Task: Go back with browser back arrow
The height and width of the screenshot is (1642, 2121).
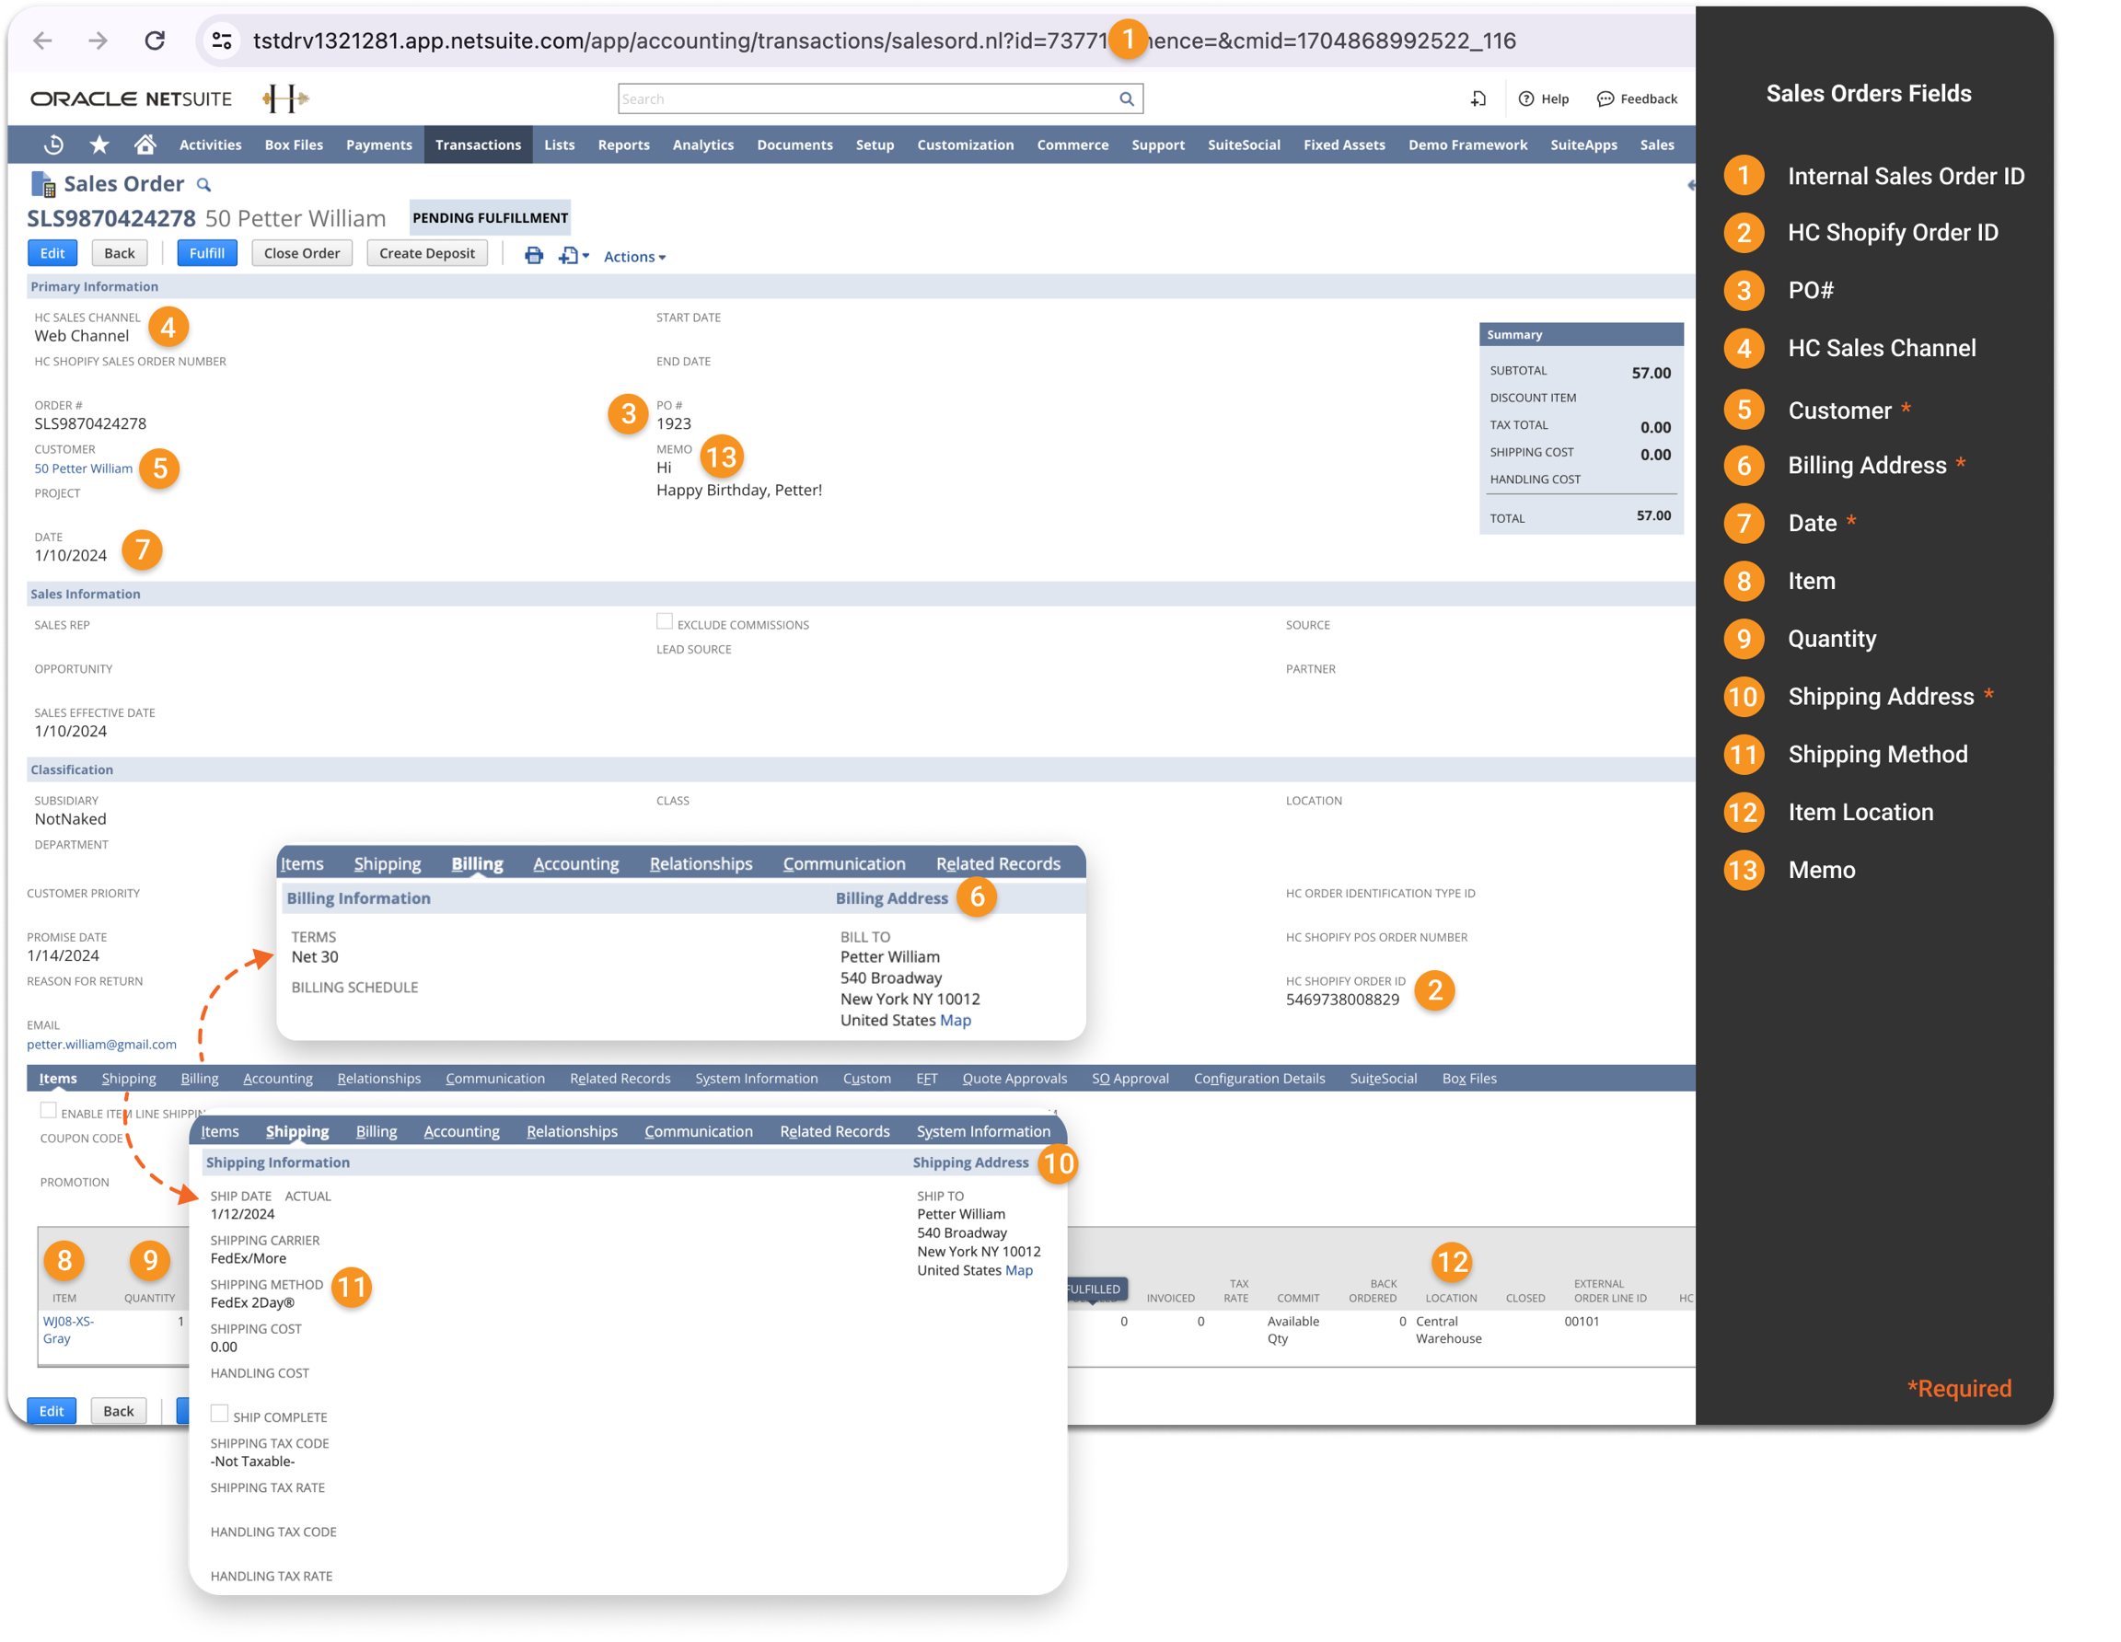Action: [42, 40]
